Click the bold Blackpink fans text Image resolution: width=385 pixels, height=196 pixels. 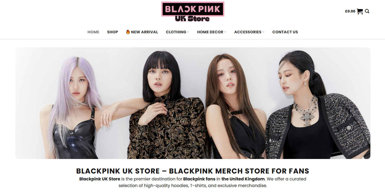(199, 179)
